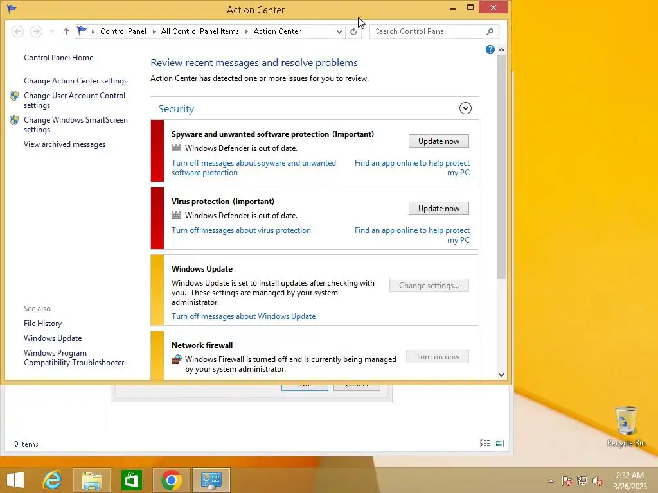
Task: Open File Explorer from taskbar
Action: [x=92, y=480]
